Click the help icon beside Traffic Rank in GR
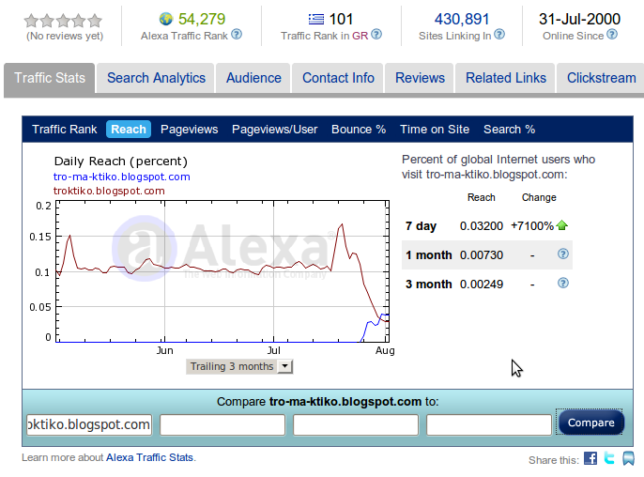Viewport: 644px width, 477px height. pyautogui.click(x=376, y=35)
